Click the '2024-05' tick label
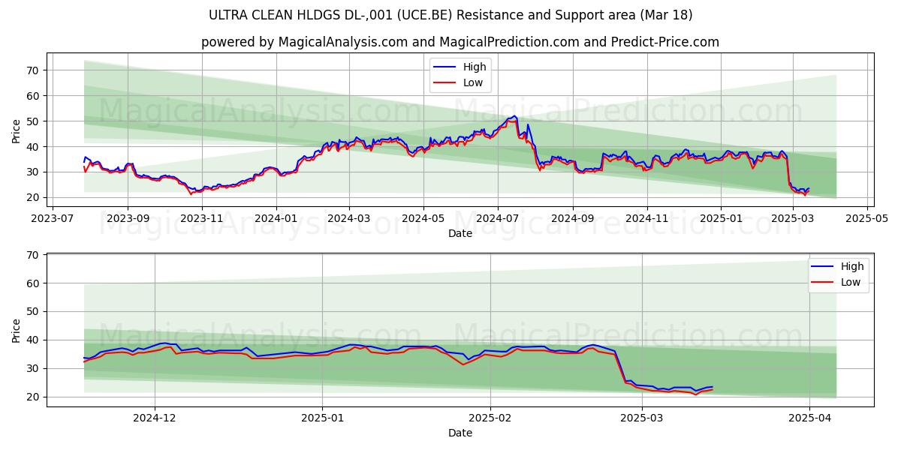Image resolution: width=901 pixels, height=450 pixels. click(x=423, y=217)
